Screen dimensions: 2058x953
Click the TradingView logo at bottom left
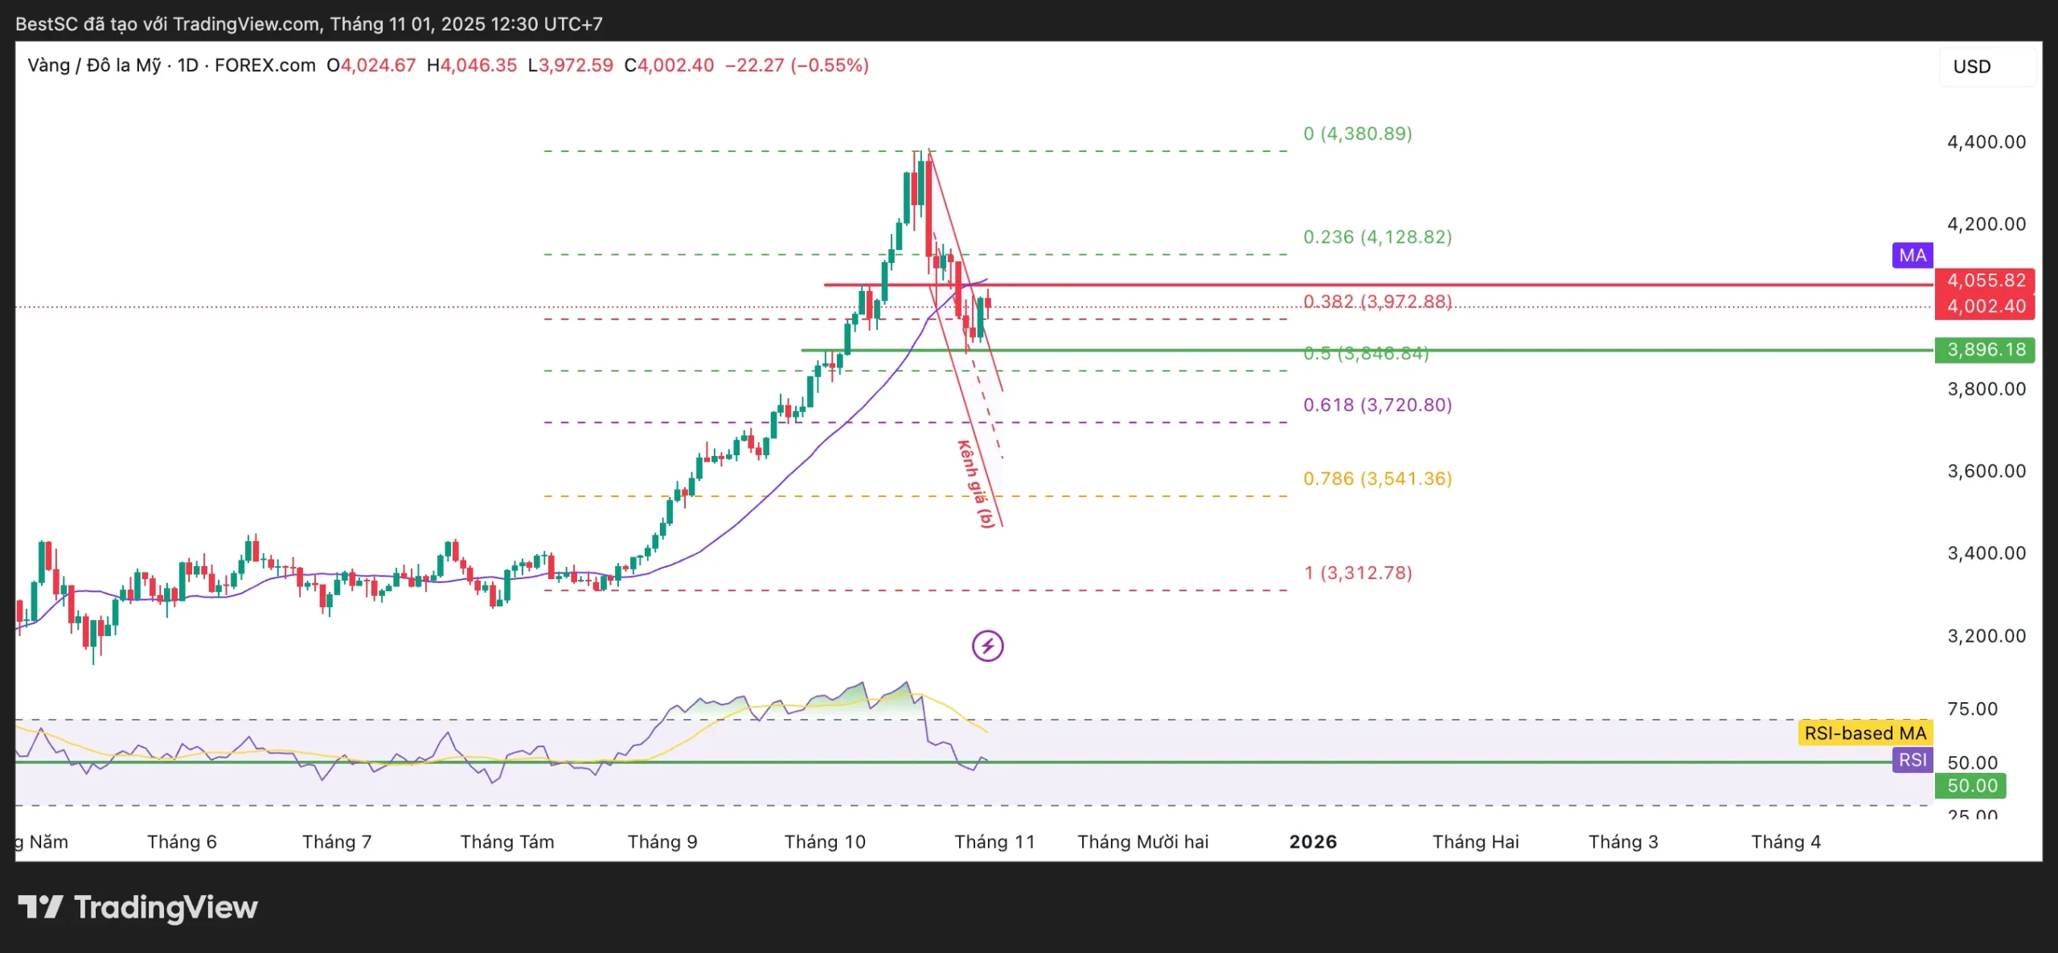138,908
